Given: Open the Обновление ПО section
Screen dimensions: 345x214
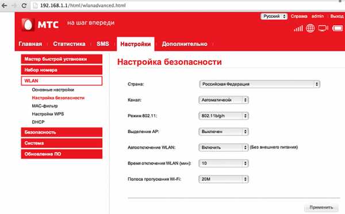Looking at the screenshot, I should click(62, 154).
